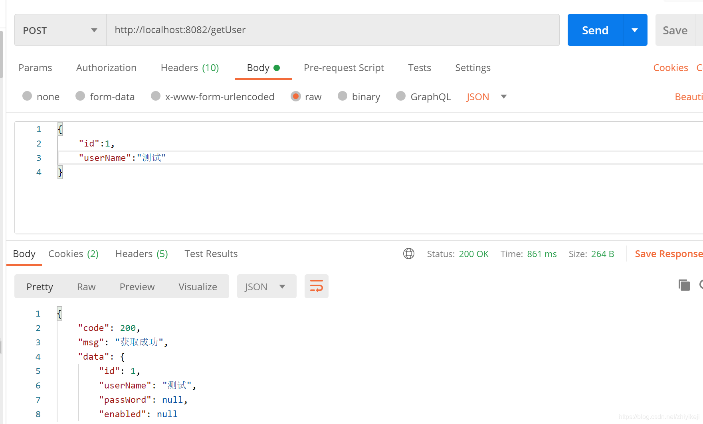Screen dimensions: 703x424
Task: Click the Beautify link
Action: click(689, 97)
